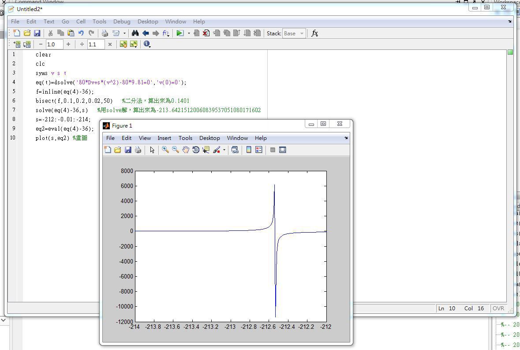Run the script with the green play icon
The width and height of the screenshot is (520, 350).
coord(180,33)
